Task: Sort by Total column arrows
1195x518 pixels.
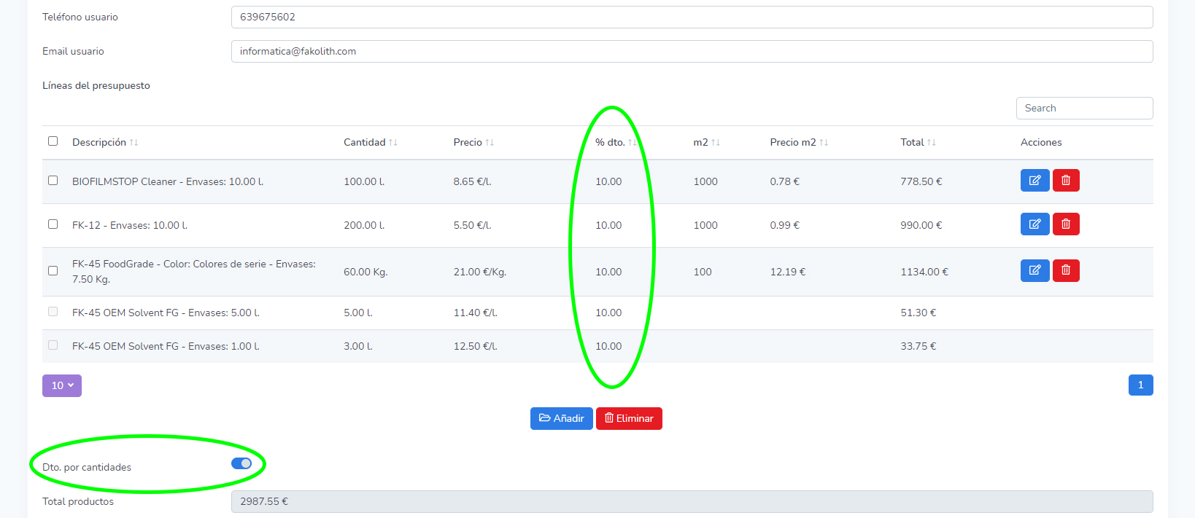Action: coord(931,143)
